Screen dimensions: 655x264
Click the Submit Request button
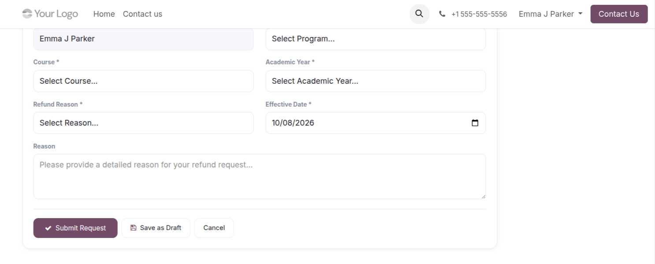click(x=75, y=228)
